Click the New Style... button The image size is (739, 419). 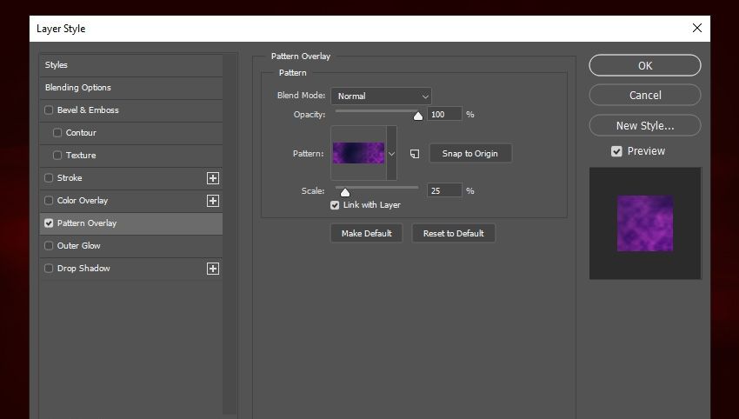pyautogui.click(x=645, y=125)
